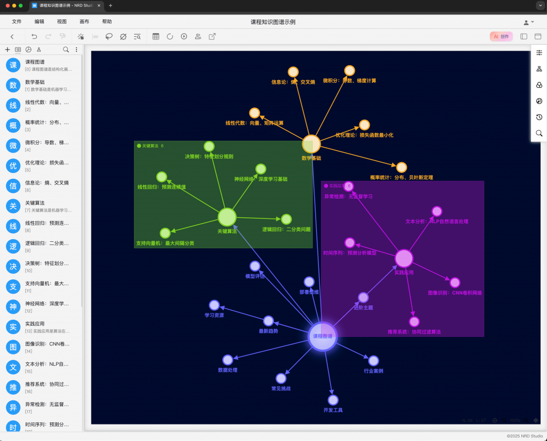Viewport: 547px width, 441px height.
Task: Click the undo arrow in the toolbar
Action: [34, 36]
